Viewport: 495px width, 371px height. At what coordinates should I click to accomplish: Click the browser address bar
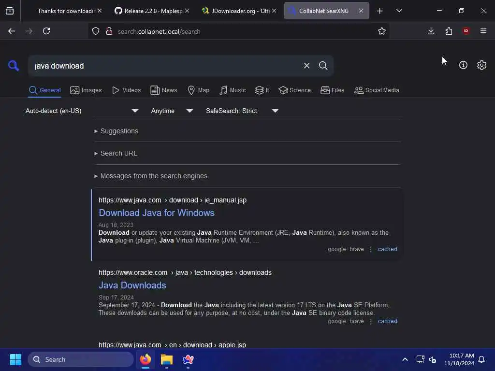(240, 31)
